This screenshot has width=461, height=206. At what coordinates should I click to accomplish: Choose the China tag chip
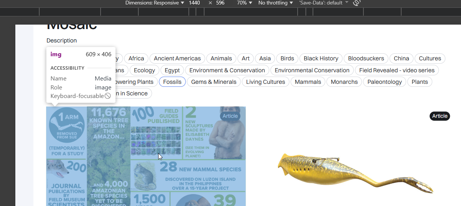pos(402,58)
